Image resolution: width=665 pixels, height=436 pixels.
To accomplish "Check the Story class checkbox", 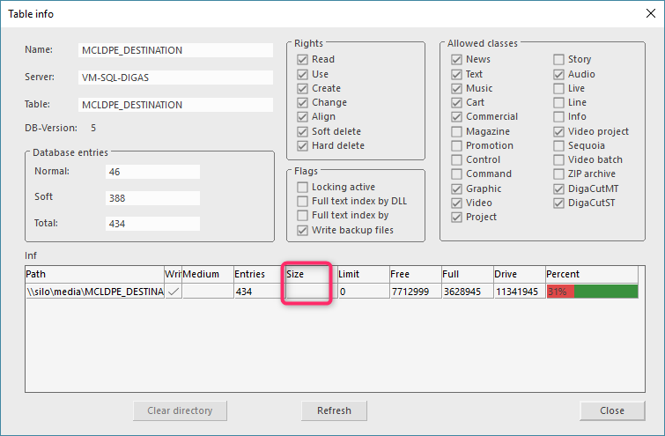I will coord(558,59).
